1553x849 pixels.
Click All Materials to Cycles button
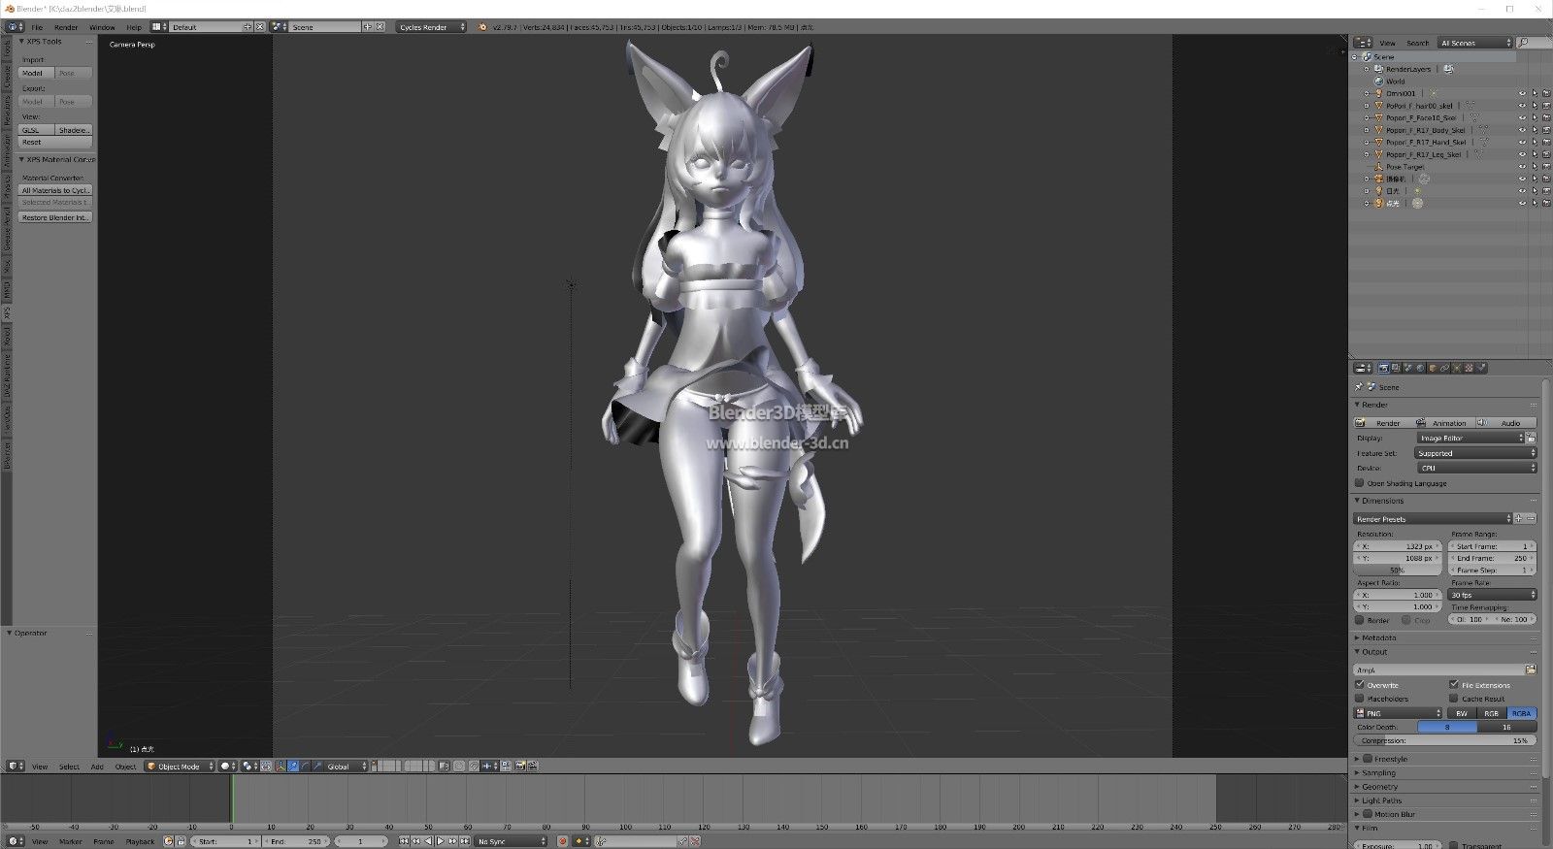point(55,190)
